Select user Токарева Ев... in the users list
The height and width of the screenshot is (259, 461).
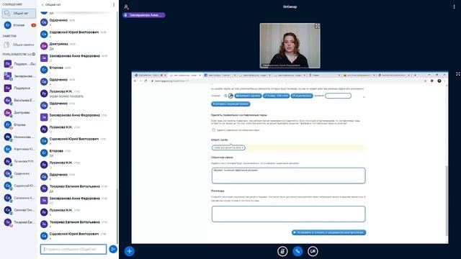click(x=19, y=222)
